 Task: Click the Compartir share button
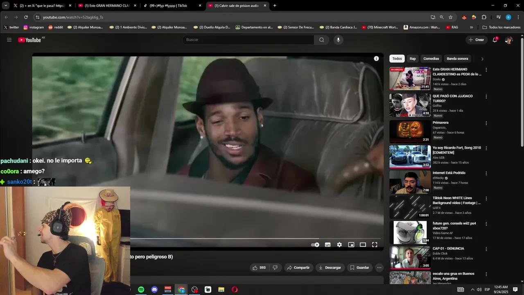[298, 268]
